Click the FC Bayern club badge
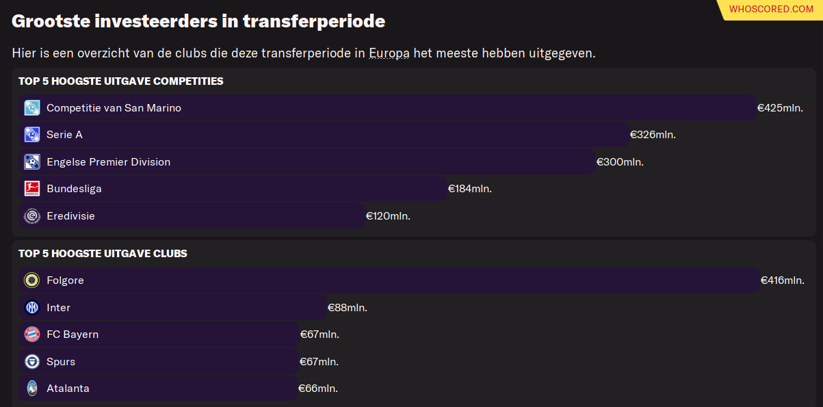823x407 pixels. click(31, 334)
